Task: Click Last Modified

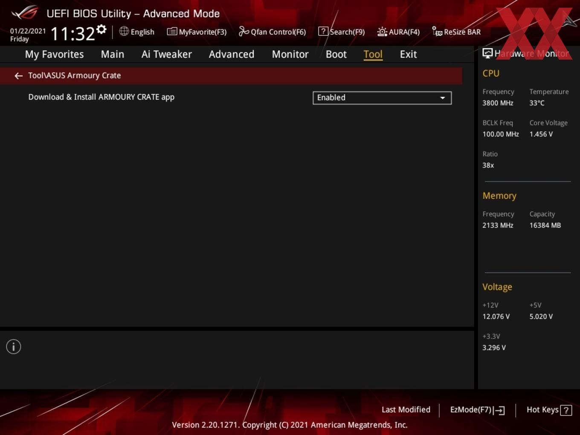Action: coord(406,410)
